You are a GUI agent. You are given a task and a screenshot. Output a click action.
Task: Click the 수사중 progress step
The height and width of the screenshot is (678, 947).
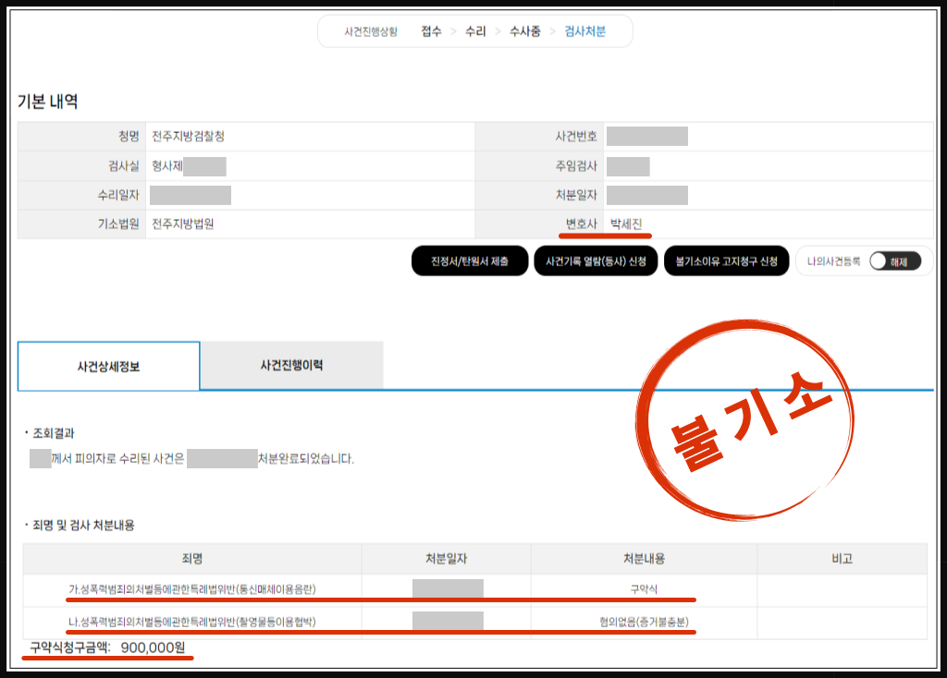[524, 31]
